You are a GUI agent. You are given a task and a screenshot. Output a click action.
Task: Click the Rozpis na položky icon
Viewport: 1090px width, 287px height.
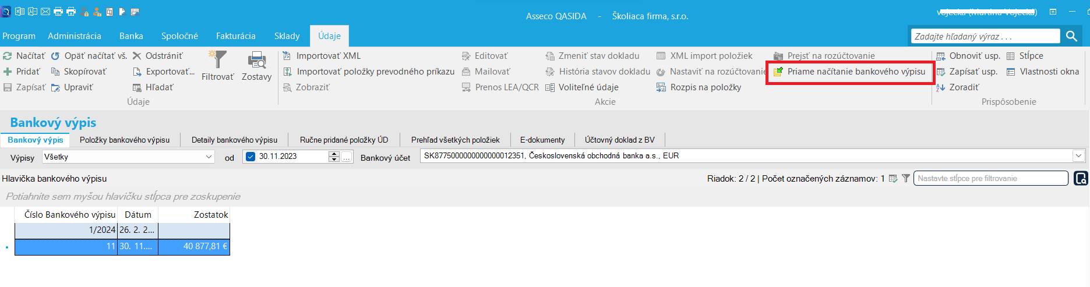point(661,87)
